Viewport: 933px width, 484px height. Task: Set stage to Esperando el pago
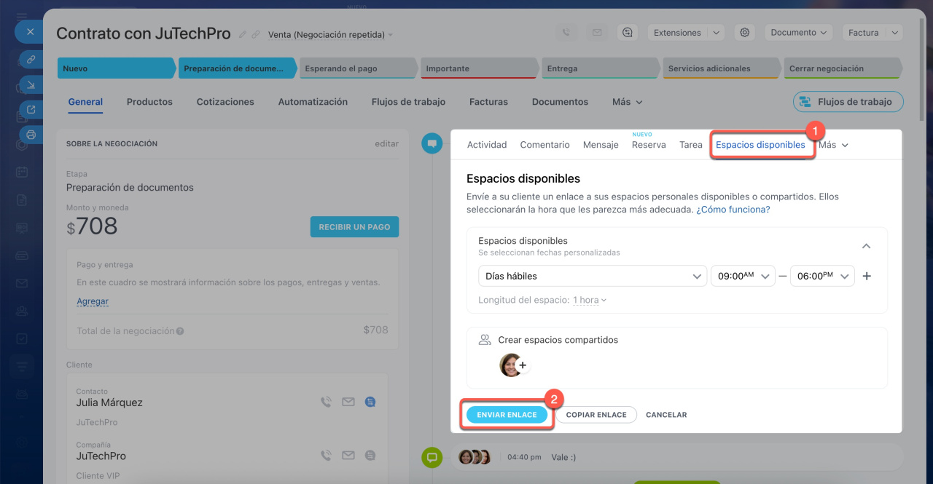pyautogui.click(x=357, y=68)
